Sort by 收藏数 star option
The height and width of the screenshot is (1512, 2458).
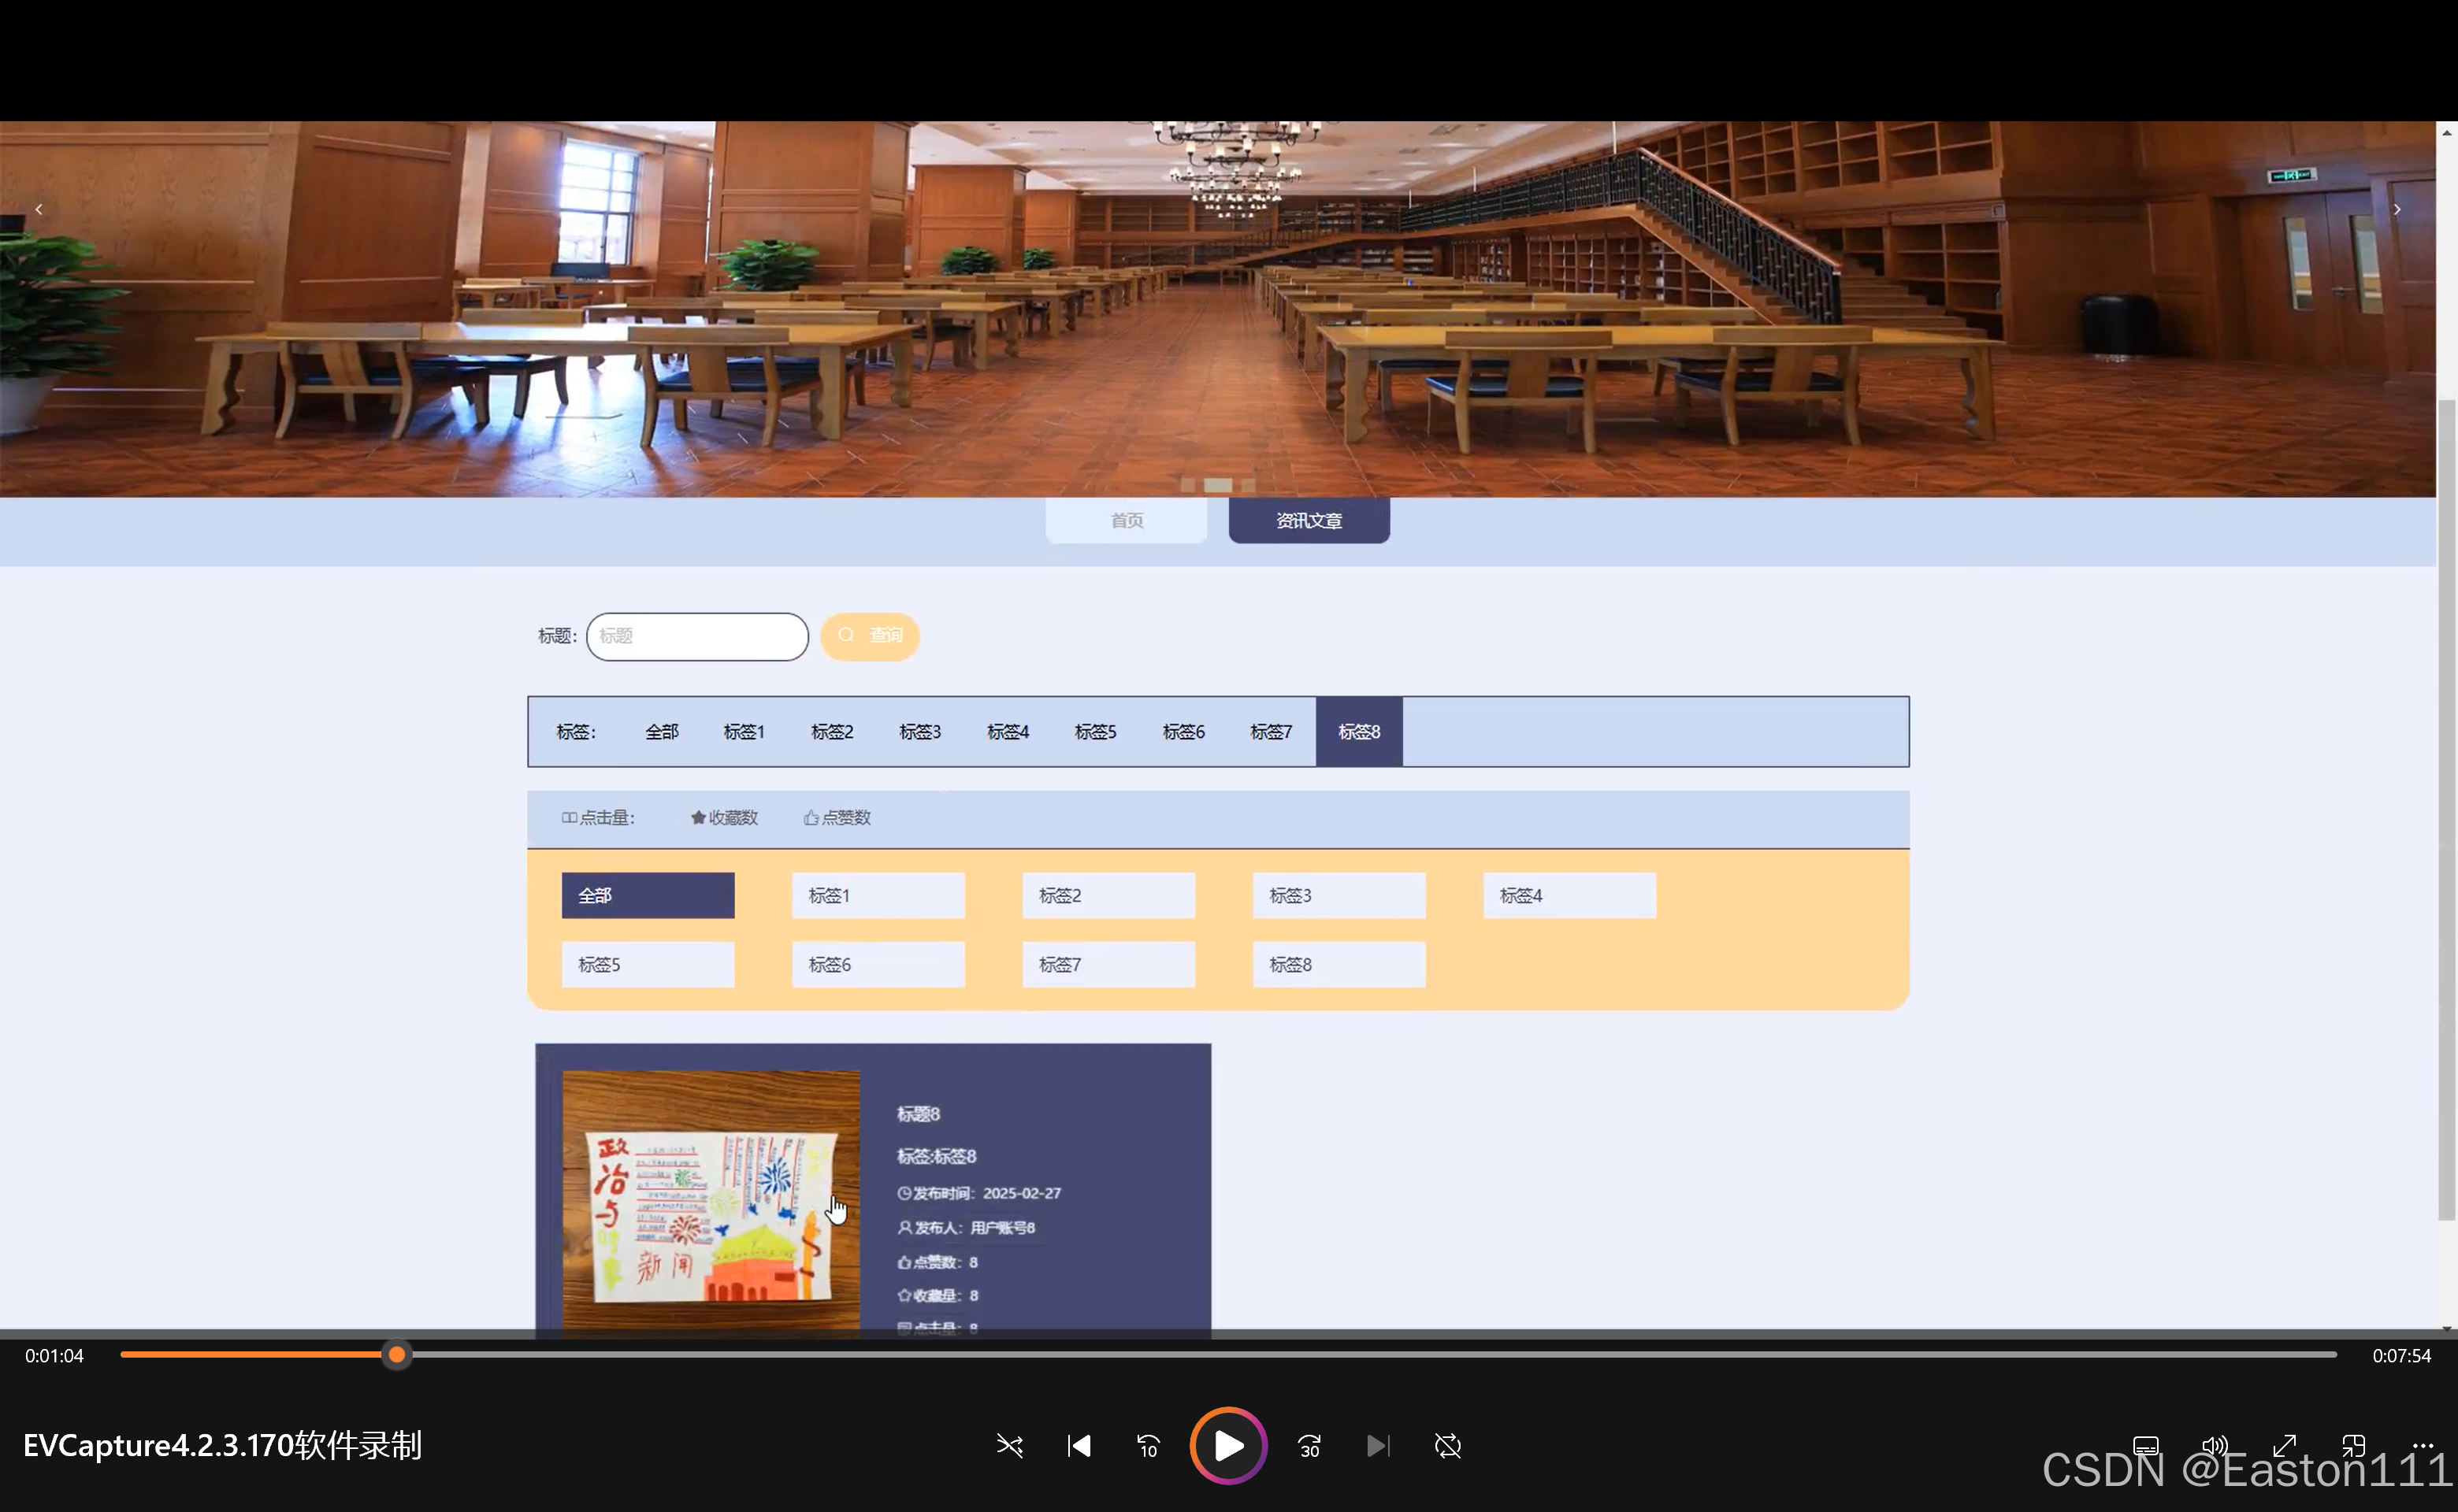pos(723,818)
